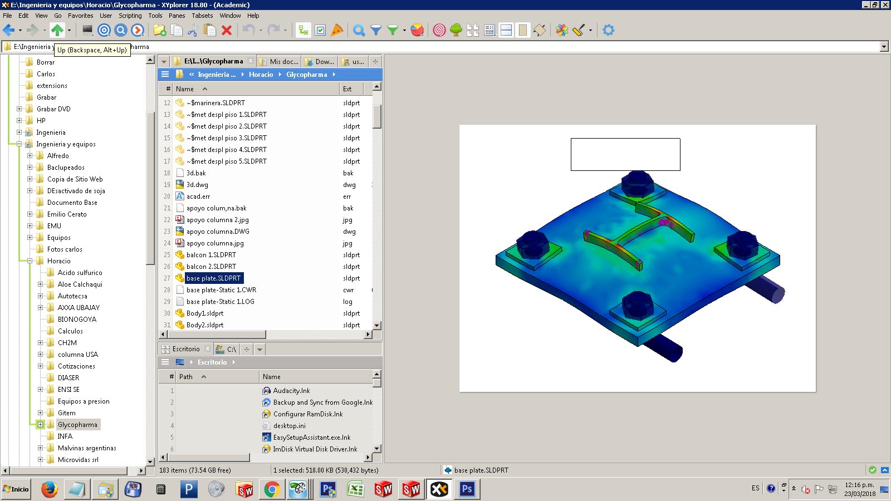Collapse the Ingenieria y equipos tree node

click(x=19, y=144)
